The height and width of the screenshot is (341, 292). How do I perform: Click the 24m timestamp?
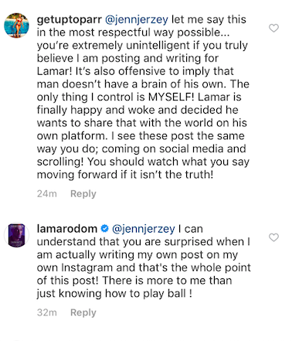pos(47,194)
